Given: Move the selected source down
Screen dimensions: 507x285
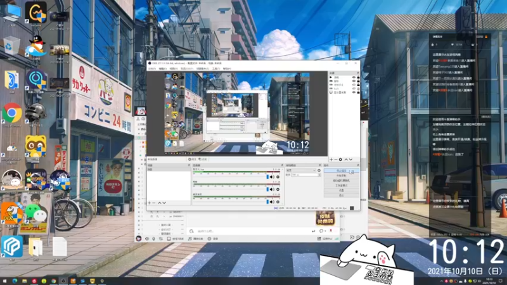Looking at the screenshot, I should [x=350, y=160].
